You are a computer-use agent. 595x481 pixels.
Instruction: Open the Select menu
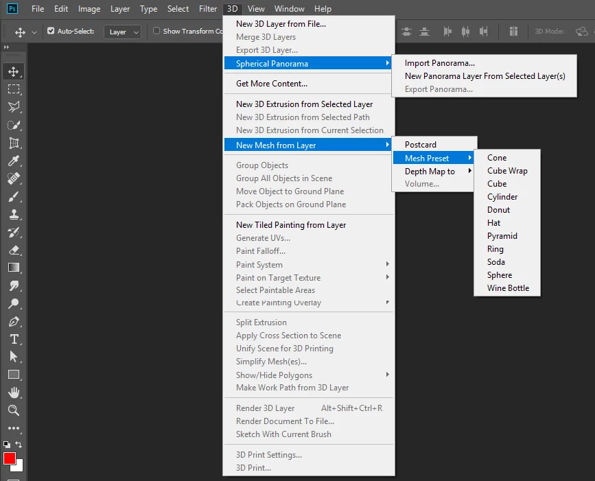[178, 9]
